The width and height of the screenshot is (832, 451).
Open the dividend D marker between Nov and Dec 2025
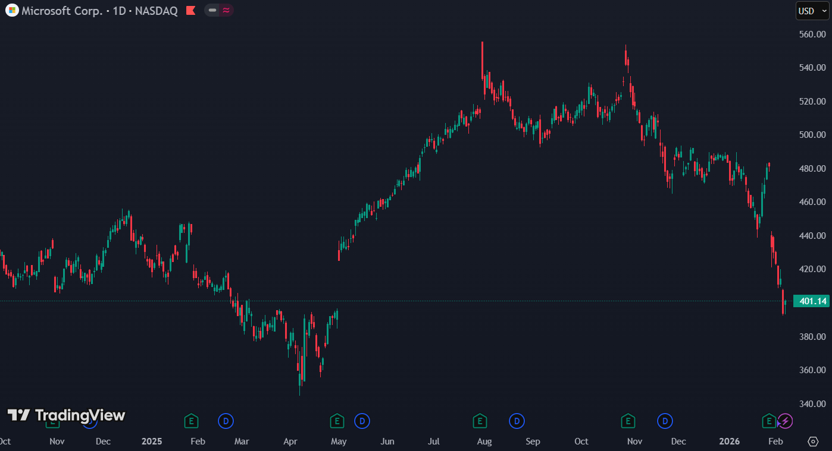point(665,421)
